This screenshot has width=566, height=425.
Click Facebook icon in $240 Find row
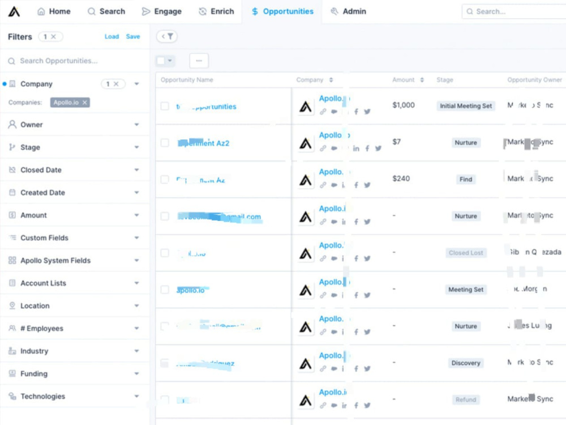[356, 185]
